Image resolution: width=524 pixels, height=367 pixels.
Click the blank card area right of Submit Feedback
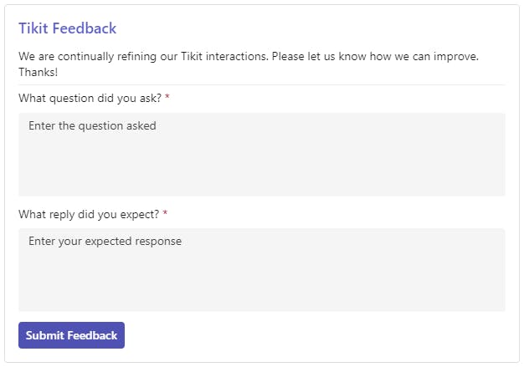tap(318, 335)
